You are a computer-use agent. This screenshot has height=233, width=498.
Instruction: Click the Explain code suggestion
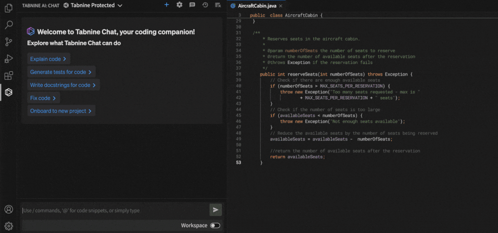(48, 59)
